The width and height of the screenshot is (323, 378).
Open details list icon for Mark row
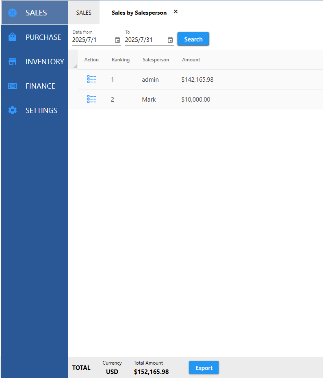point(91,99)
